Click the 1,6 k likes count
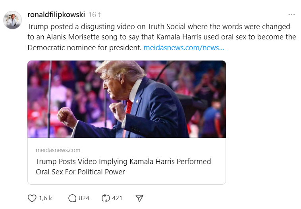The image size is (301, 209). [x=45, y=198]
